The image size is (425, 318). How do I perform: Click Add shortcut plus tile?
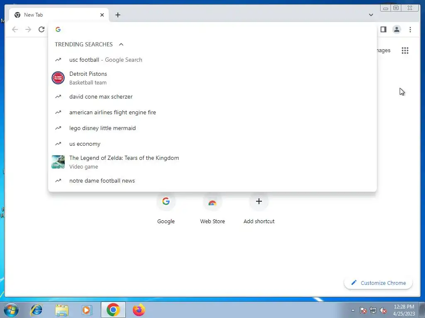tap(259, 208)
